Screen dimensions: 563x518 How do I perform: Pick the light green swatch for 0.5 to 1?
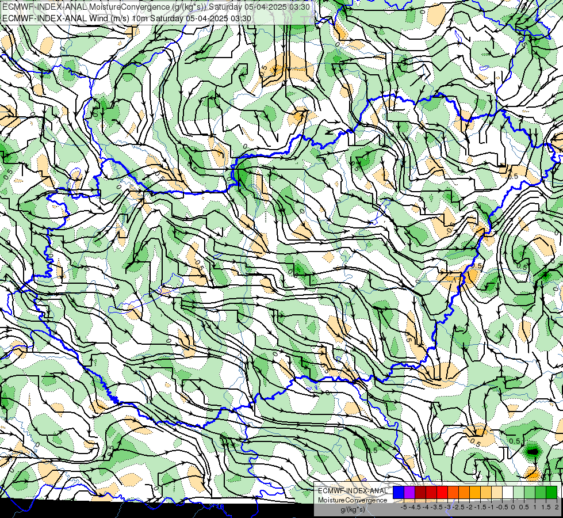pos(530,493)
